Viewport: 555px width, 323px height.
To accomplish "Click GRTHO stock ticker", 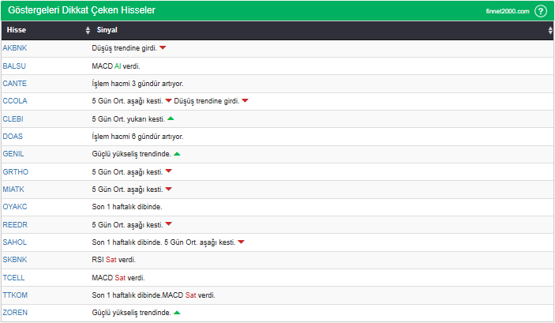I will coord(15,171).
